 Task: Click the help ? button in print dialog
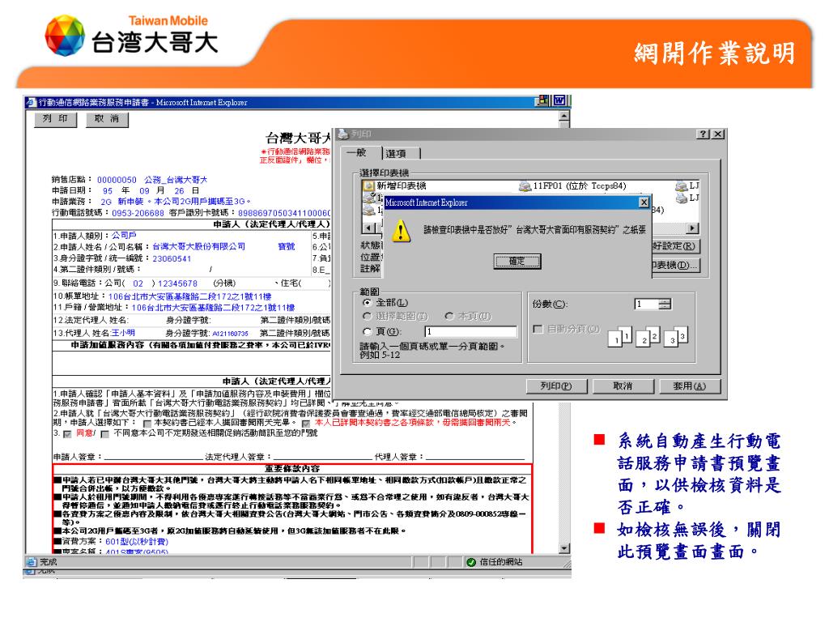[x=703, y=134]
